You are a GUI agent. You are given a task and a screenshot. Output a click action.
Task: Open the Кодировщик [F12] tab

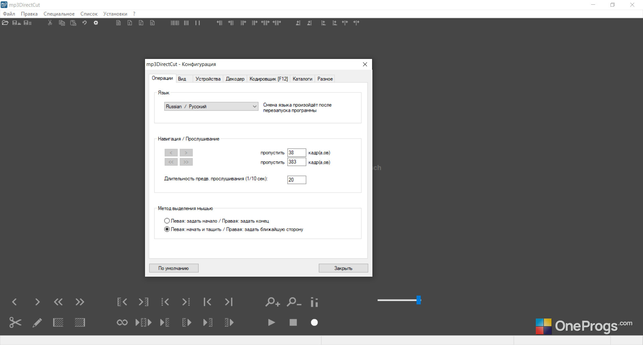pyautogui.click(x=269, y=79)
